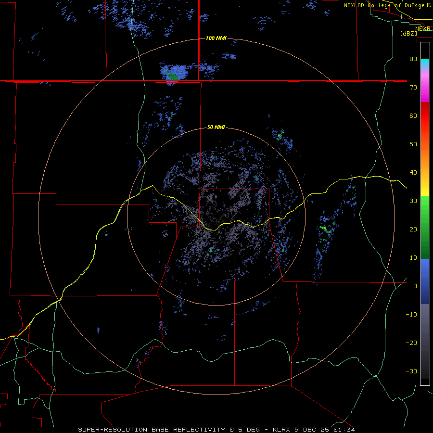
Task: Click the 40 dBZ scale label
Action: 413,173
